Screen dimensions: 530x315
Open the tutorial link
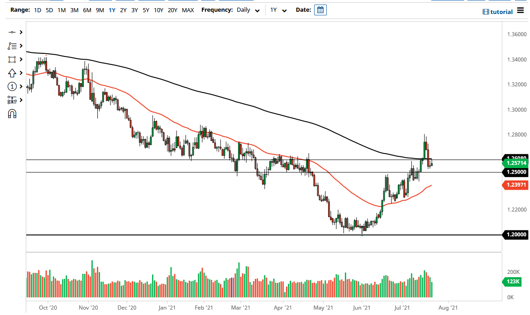497,11
